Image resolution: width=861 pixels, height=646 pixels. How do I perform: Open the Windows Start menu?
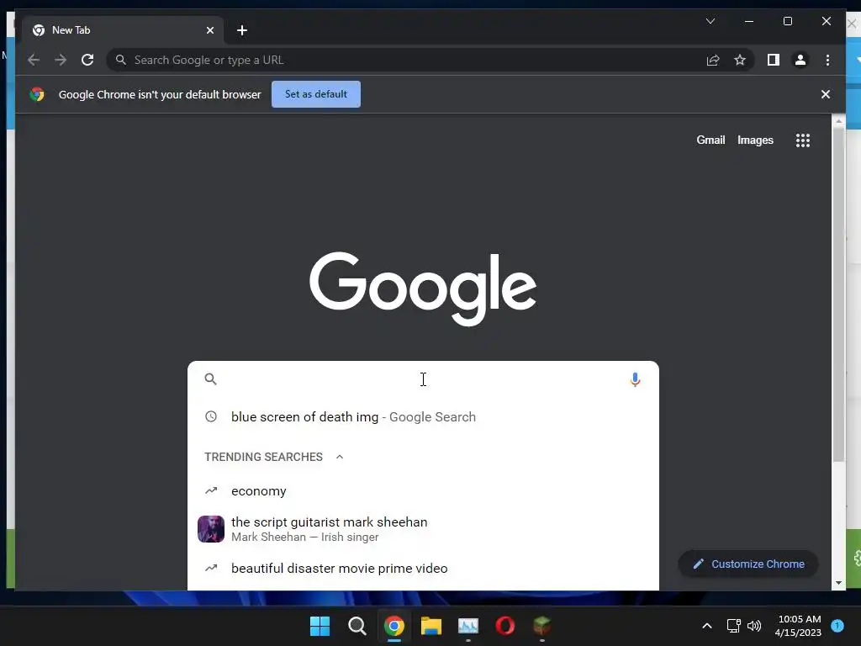(320, 626)
